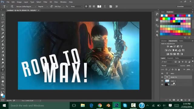
Task: Open the collapsed History panel icon
Action: click(x=157, y=14)
